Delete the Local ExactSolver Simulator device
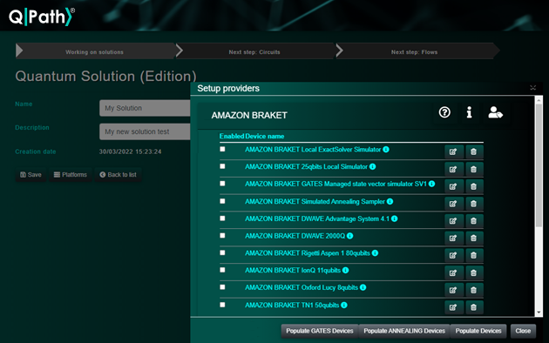This screenshot has height=343, width=549. coord(474,151)
